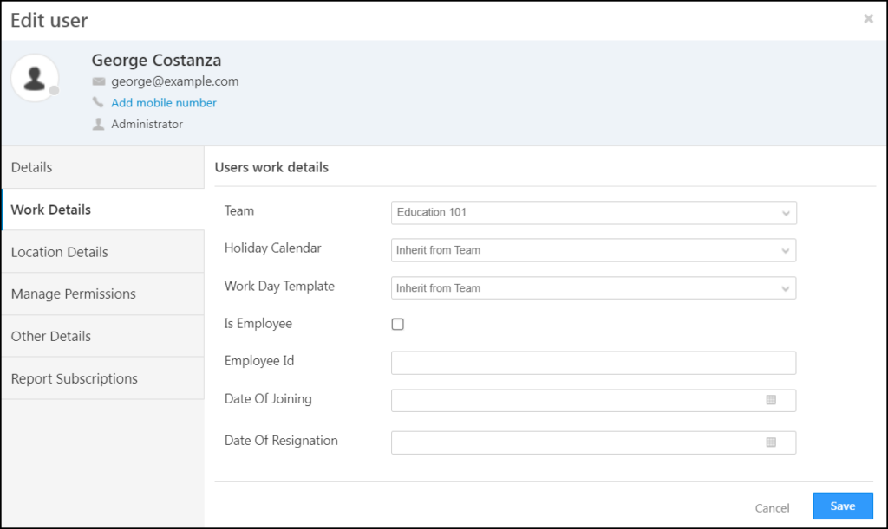Select the Manage Permissions tab
Viewport: 888px width, 529px height.
pos(73,294)
